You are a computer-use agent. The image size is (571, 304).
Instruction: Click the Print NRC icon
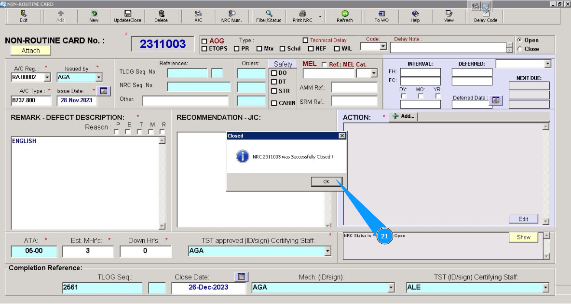pos(302,16)
